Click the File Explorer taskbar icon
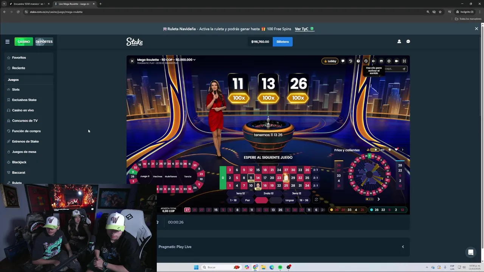This screenshot has height=272, width=484. click(264, 267)
